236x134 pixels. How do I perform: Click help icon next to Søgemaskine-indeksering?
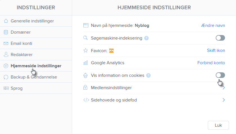tap(146, 38)
